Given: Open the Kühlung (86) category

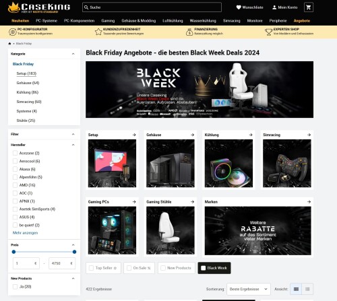Looking at the screenshot, I should point(28,92).
